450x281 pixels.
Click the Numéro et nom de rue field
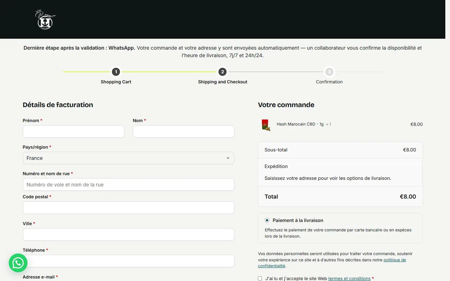click(x=128, y=185)
